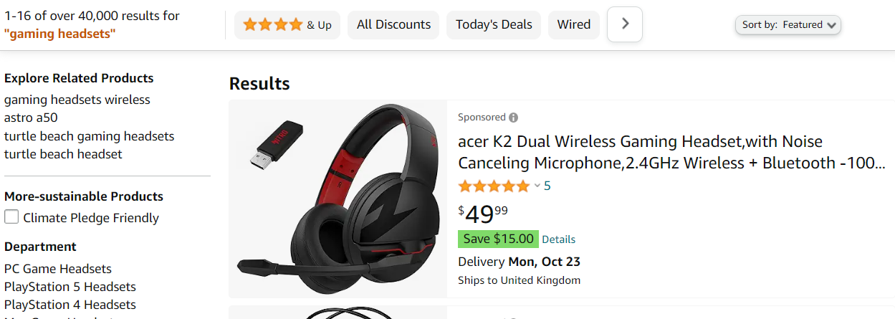Filter by four stars & up
Viewport: 895px width, 319px height.
[287, 25]
